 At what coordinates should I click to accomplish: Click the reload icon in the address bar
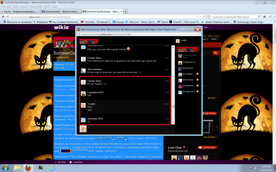[x=204, y=17]
